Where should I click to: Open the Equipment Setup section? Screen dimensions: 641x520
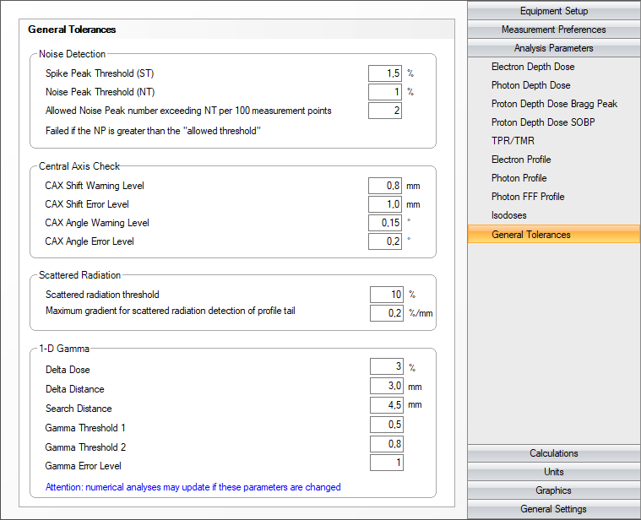553,11
